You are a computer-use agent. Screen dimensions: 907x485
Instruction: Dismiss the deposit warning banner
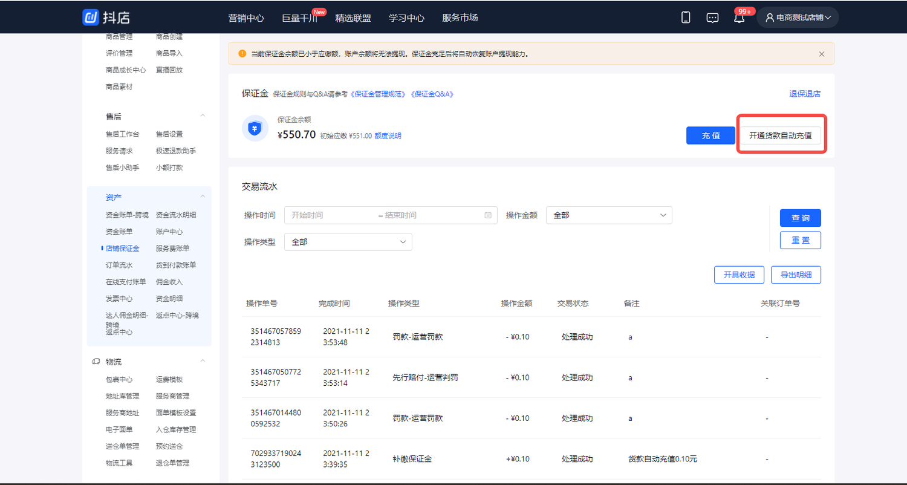click(x=822, y=54)
